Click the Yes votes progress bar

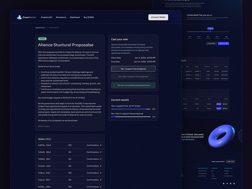131,109
